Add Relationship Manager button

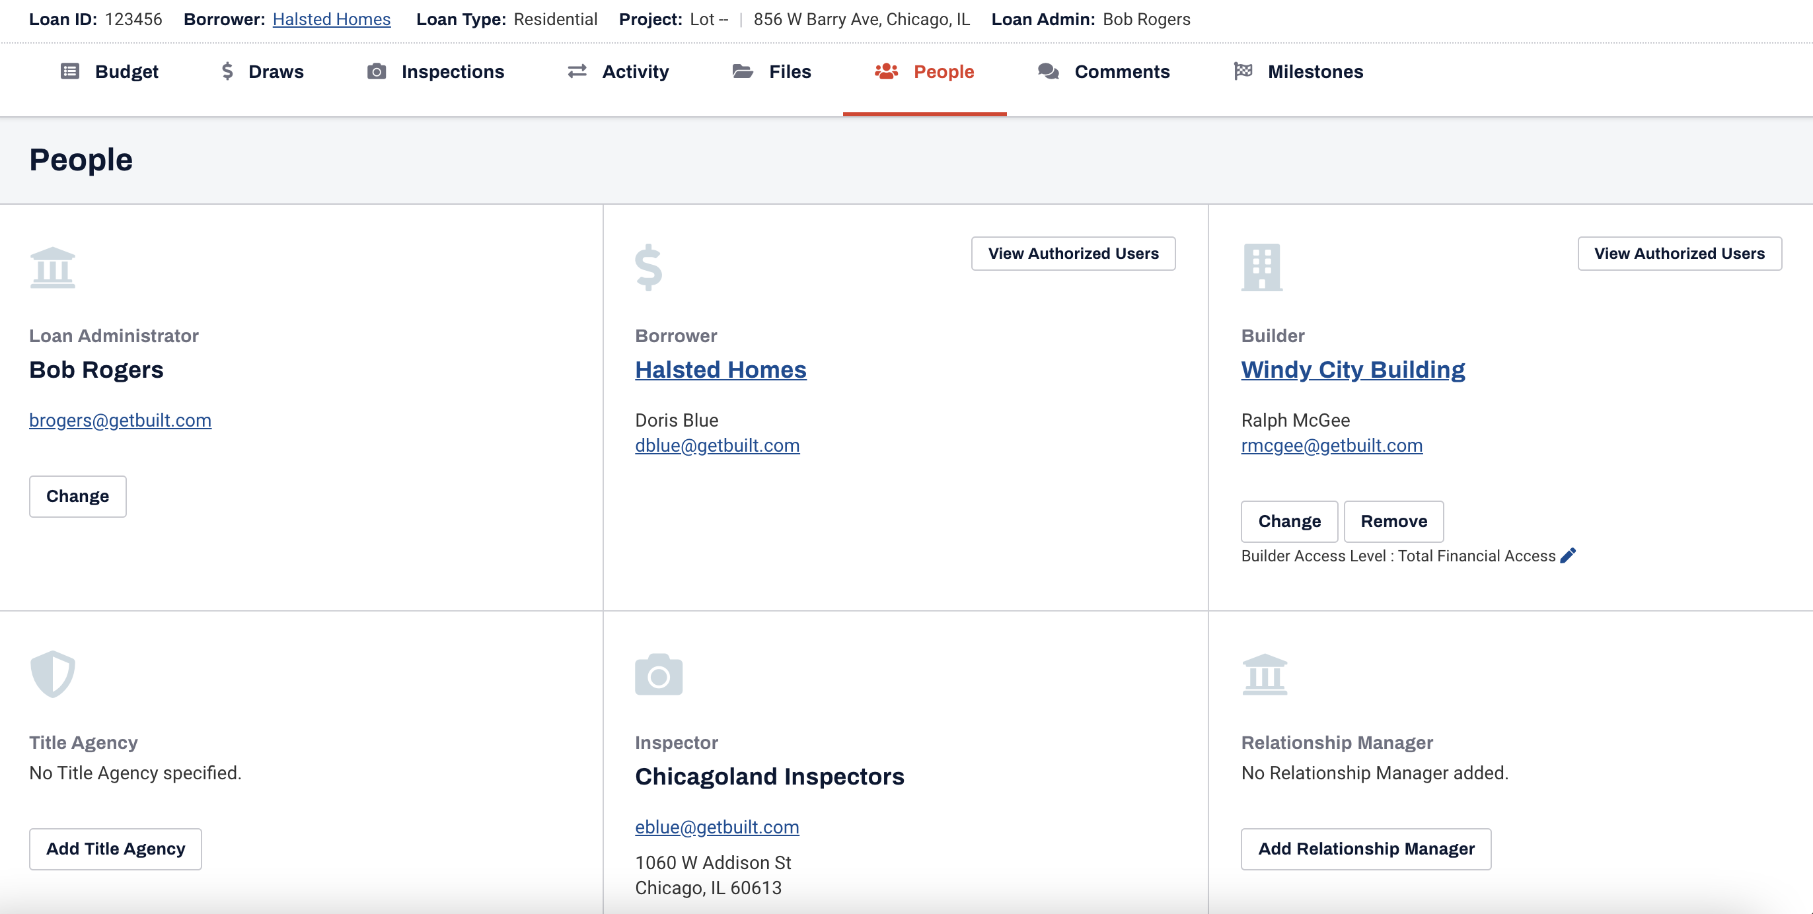tap(1366, 849)
